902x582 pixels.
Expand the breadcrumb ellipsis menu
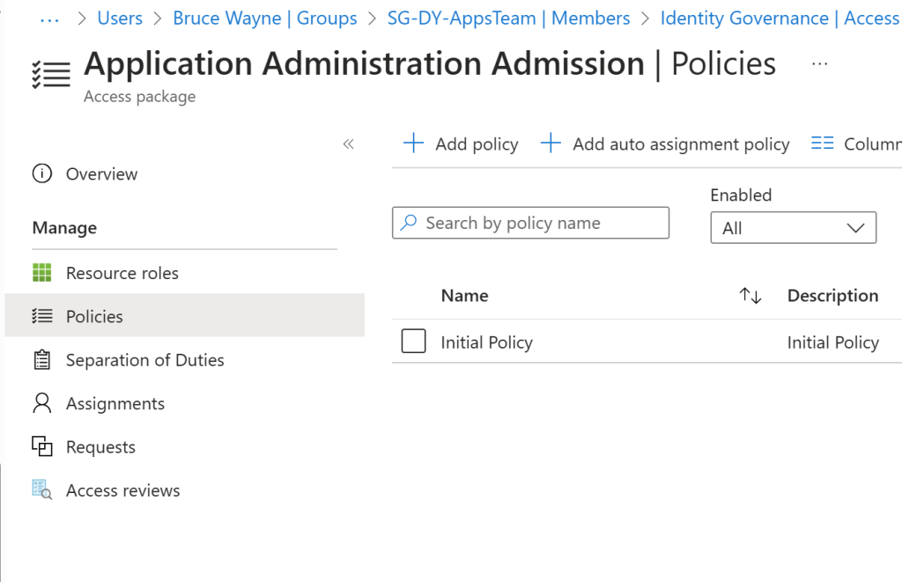(49, 18)
